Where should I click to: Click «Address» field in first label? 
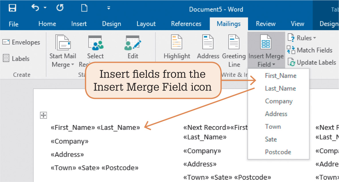tap(67, 154)
